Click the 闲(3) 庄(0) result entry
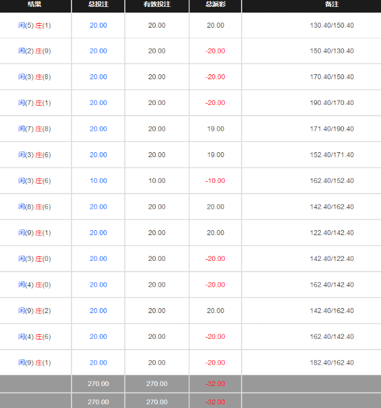Viewport: 381px width, 408px height. (35, 258)
